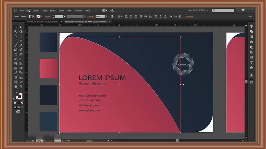This screenshot has width=266, height=149.
Task: Click the Transform link
Action: pos(189,17)
